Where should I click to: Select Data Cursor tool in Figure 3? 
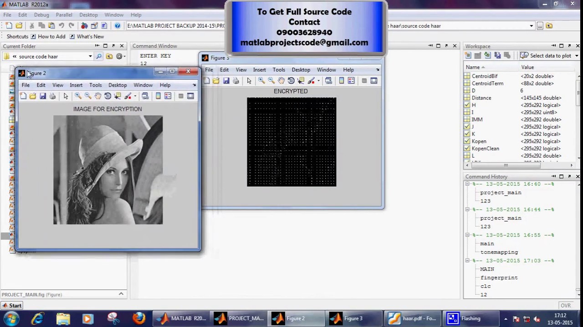point(301,80)
